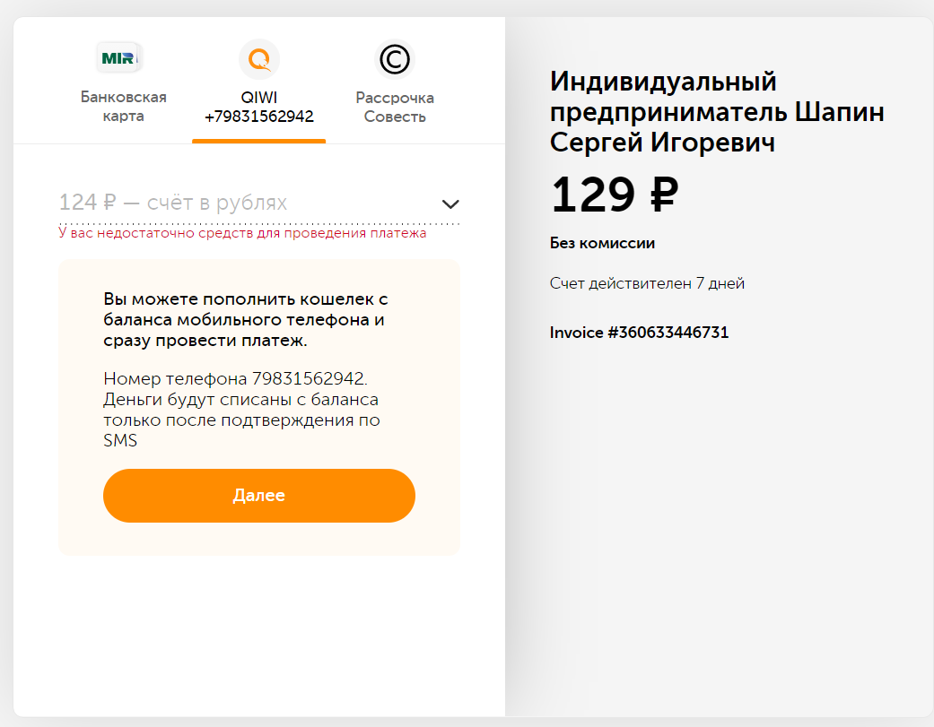Click the Sovest installment circle icon
The height and width of the screenshot is (727, 934).
395,59
